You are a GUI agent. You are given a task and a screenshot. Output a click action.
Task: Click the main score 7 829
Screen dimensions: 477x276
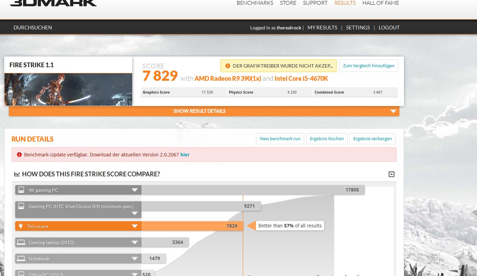[x=160, y=76]
